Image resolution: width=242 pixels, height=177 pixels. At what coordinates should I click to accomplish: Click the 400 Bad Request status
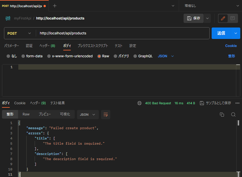click(x=158, y=103)
